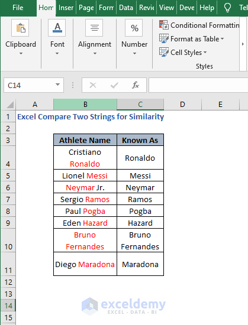Expand the Alignment dropdown arrow
This screenshot has height=325, width=248.
click(95, 53)
